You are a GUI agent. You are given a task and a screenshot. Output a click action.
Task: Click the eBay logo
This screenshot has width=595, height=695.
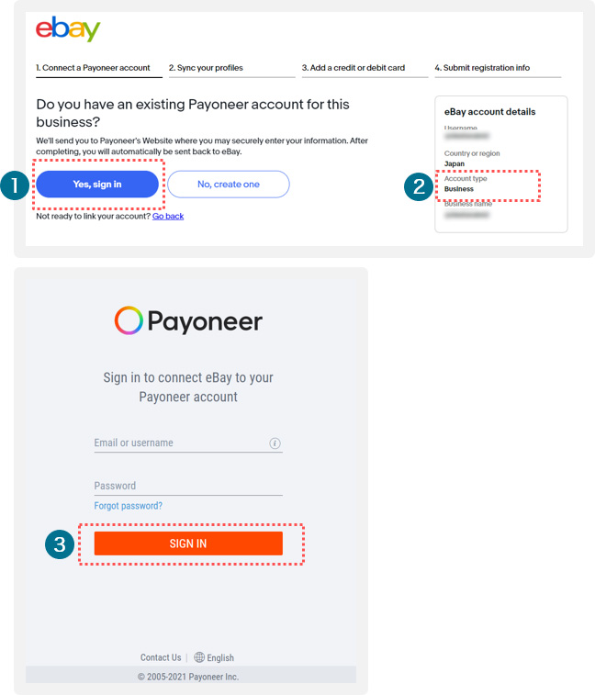click(68, 29)
